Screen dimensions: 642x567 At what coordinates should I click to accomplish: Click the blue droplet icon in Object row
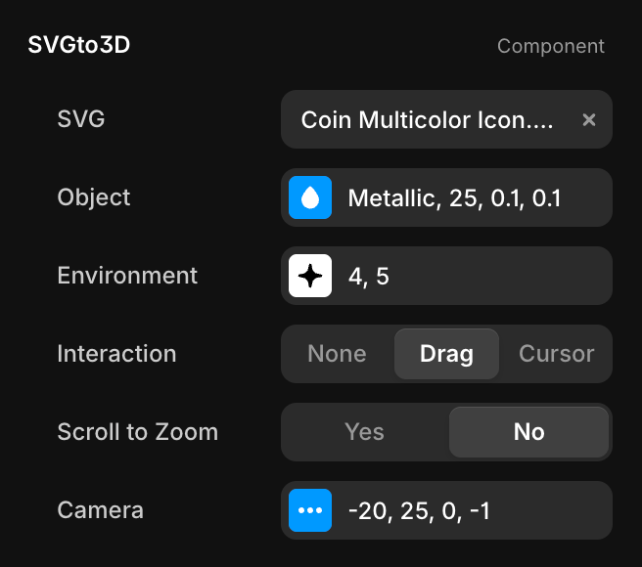310,197
